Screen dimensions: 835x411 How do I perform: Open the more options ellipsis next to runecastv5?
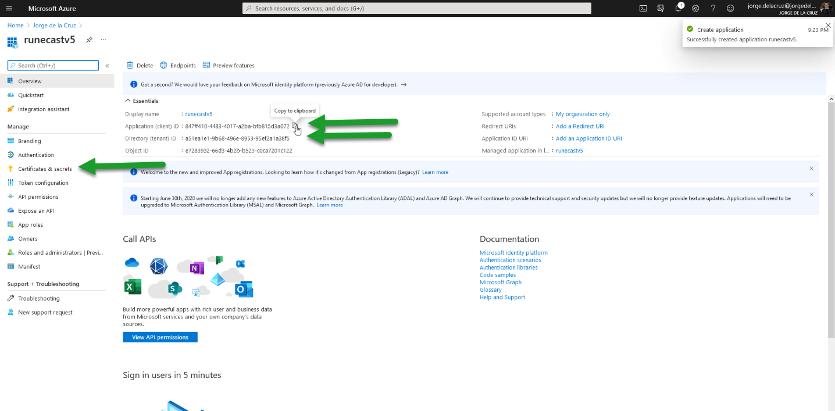[104, 40]
